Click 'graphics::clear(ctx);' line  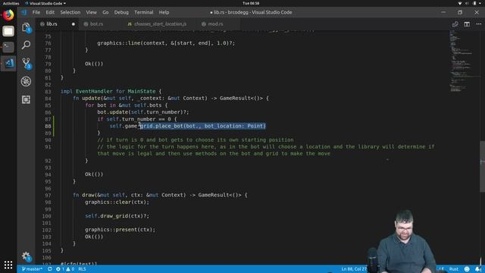point(117,202)
